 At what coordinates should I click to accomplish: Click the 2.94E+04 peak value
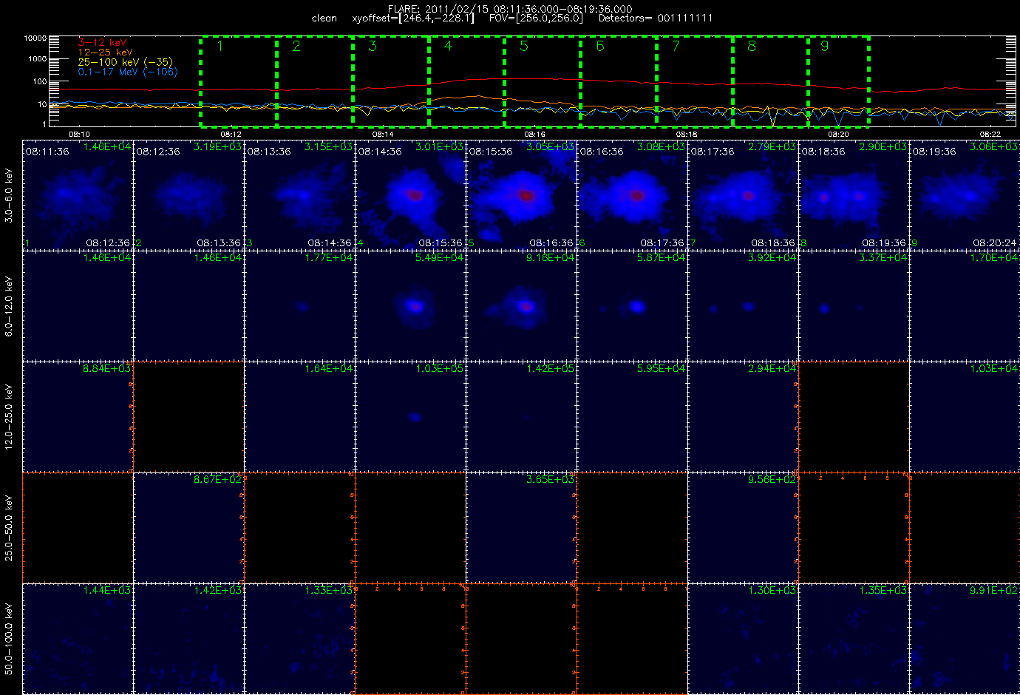tap(772, 369)
